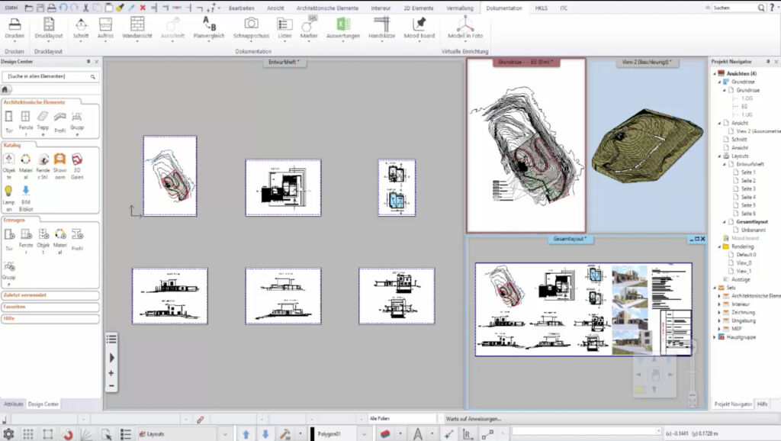
Task: Click the black color swatch beside Polygon01
Action: tap(312, 434)
